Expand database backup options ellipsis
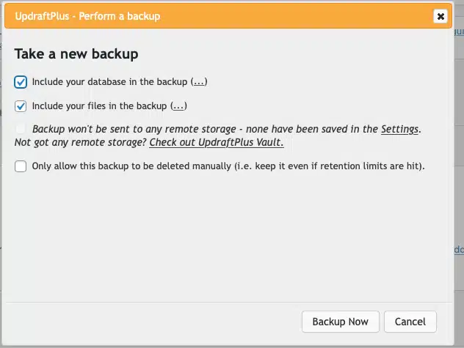This screenshot has width=464, height=348. (199, 82)
